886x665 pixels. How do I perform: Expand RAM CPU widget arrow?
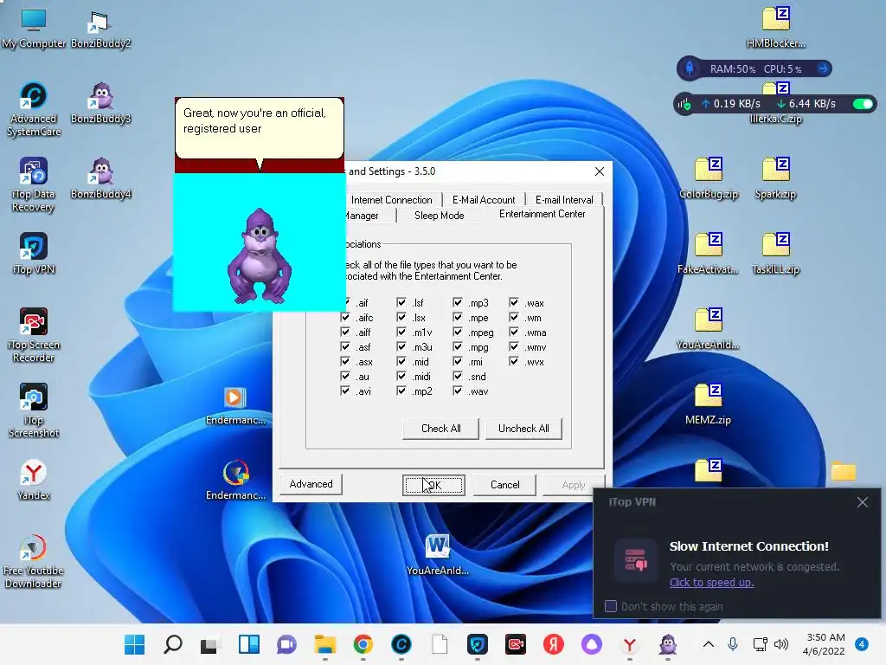coord(824,68)
